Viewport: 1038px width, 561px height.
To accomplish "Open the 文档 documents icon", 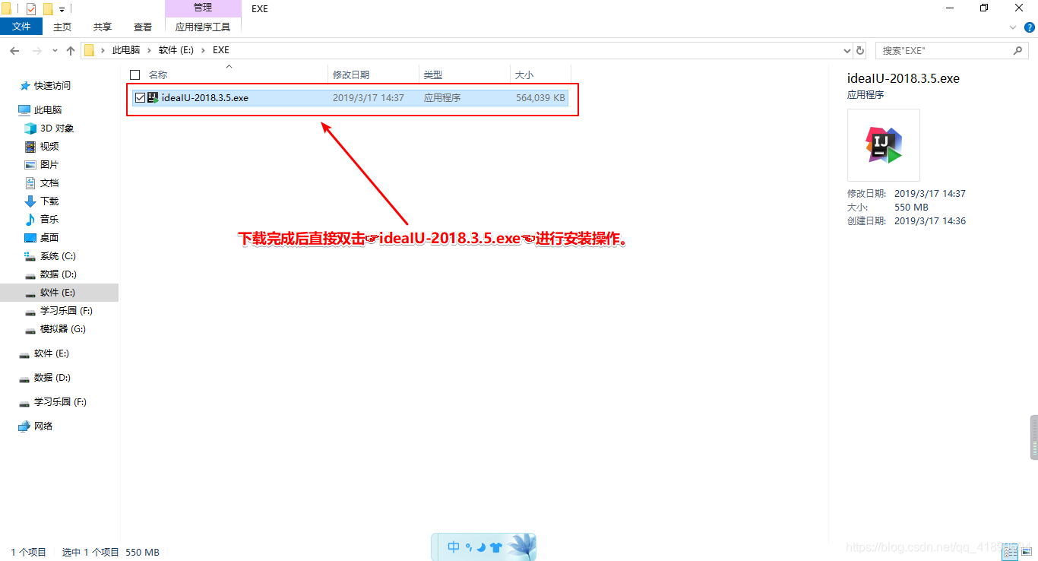I will pos(30,183).
